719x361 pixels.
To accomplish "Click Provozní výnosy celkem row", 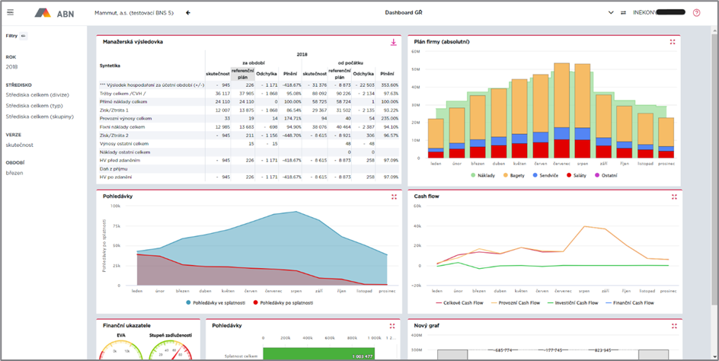I will pyautogui.click(x=249, y=118).
